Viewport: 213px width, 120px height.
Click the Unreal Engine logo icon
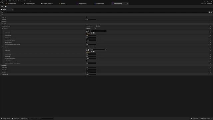(2, 2)
